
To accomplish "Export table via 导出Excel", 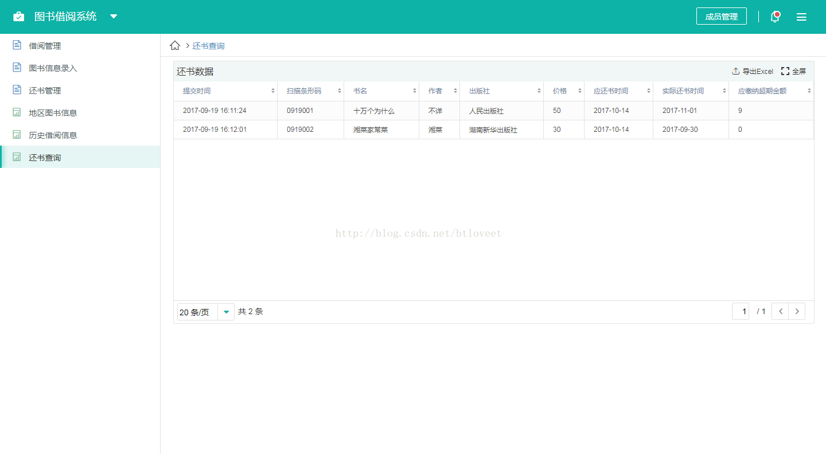I will 758,72.
